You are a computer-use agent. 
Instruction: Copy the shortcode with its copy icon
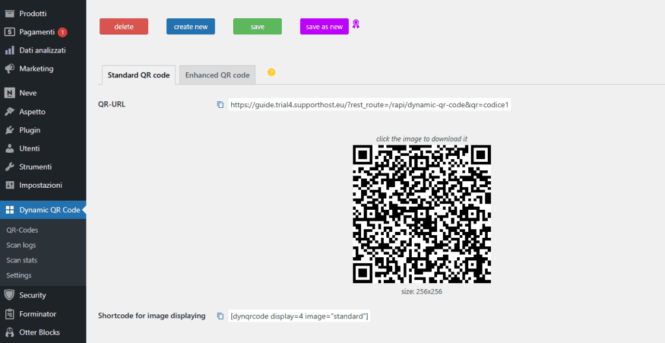point(220,316)
